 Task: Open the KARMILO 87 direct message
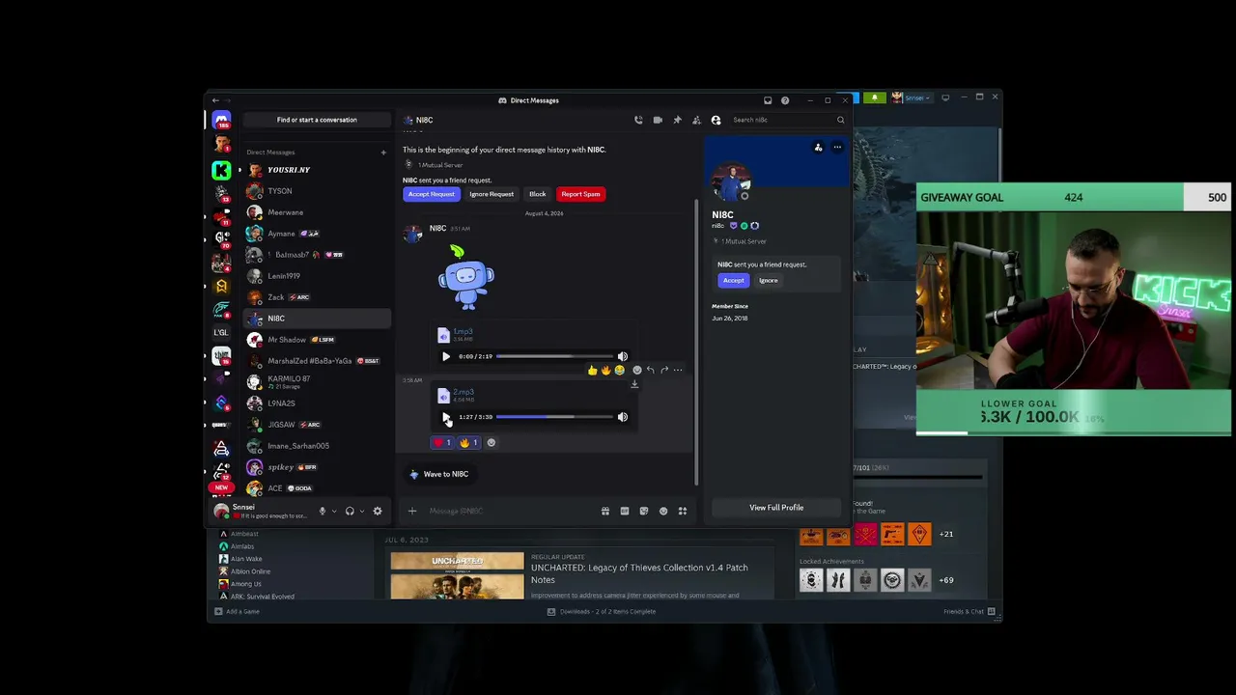[317, 382]
